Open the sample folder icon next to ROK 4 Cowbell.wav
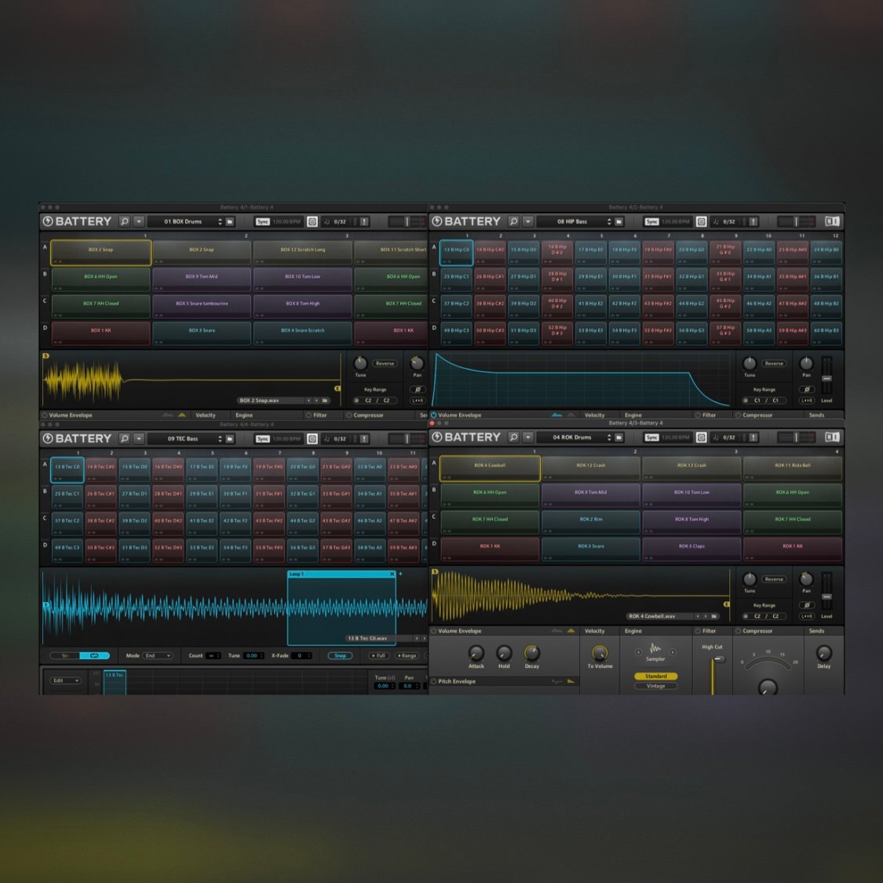The width and height of the screenshot is (883, 883). [x=714, y=616]
